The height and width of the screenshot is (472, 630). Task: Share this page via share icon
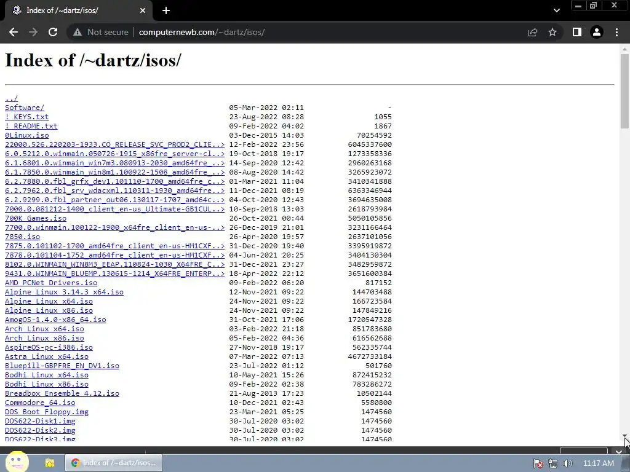(533, 32)
